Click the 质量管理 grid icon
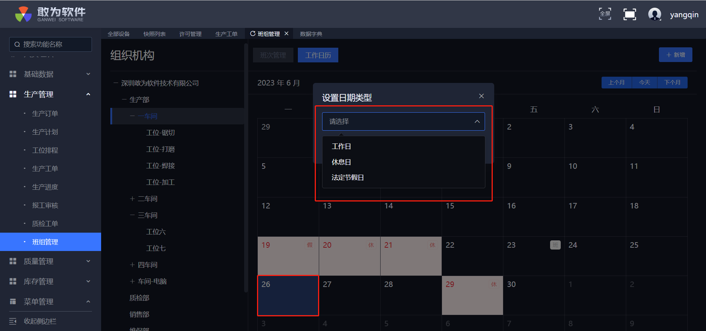Viewport: 706px width, 331px height. click(13, 261)
